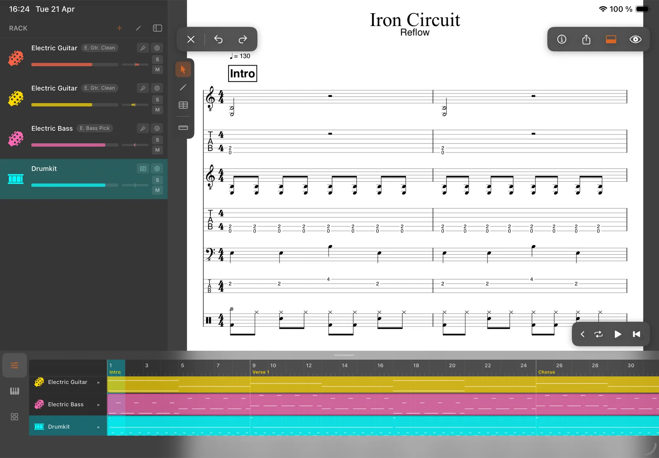Start playback of the score
The width and height of the screenshot is (659, 458).
click(x=618, y=334)
